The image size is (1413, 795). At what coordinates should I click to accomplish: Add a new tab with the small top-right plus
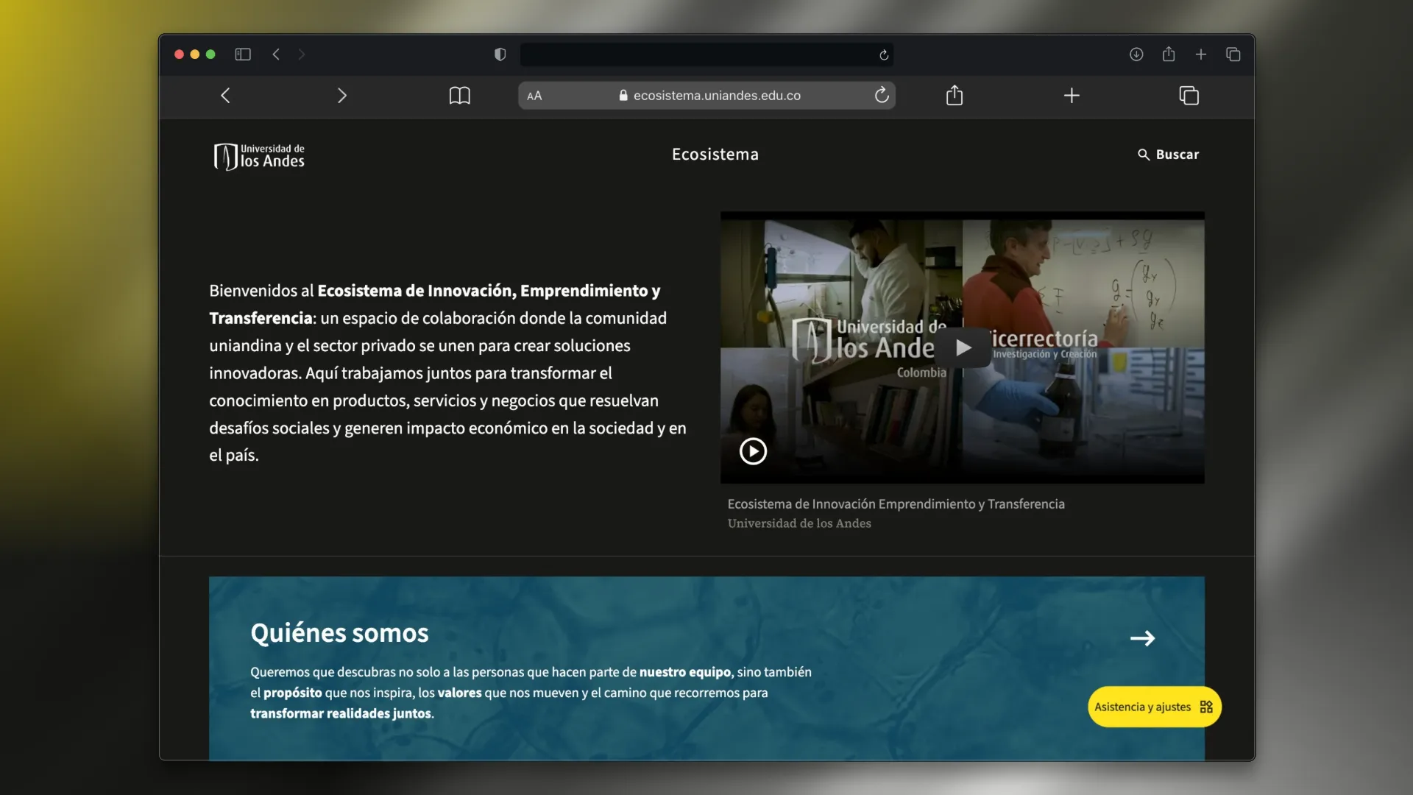(1201, 54)
